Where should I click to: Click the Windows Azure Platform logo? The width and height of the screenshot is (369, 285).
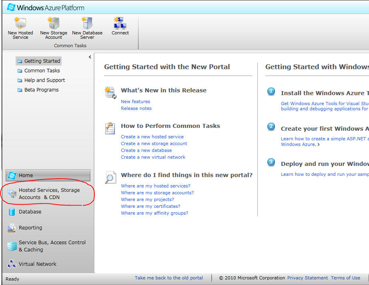point(45,8)
